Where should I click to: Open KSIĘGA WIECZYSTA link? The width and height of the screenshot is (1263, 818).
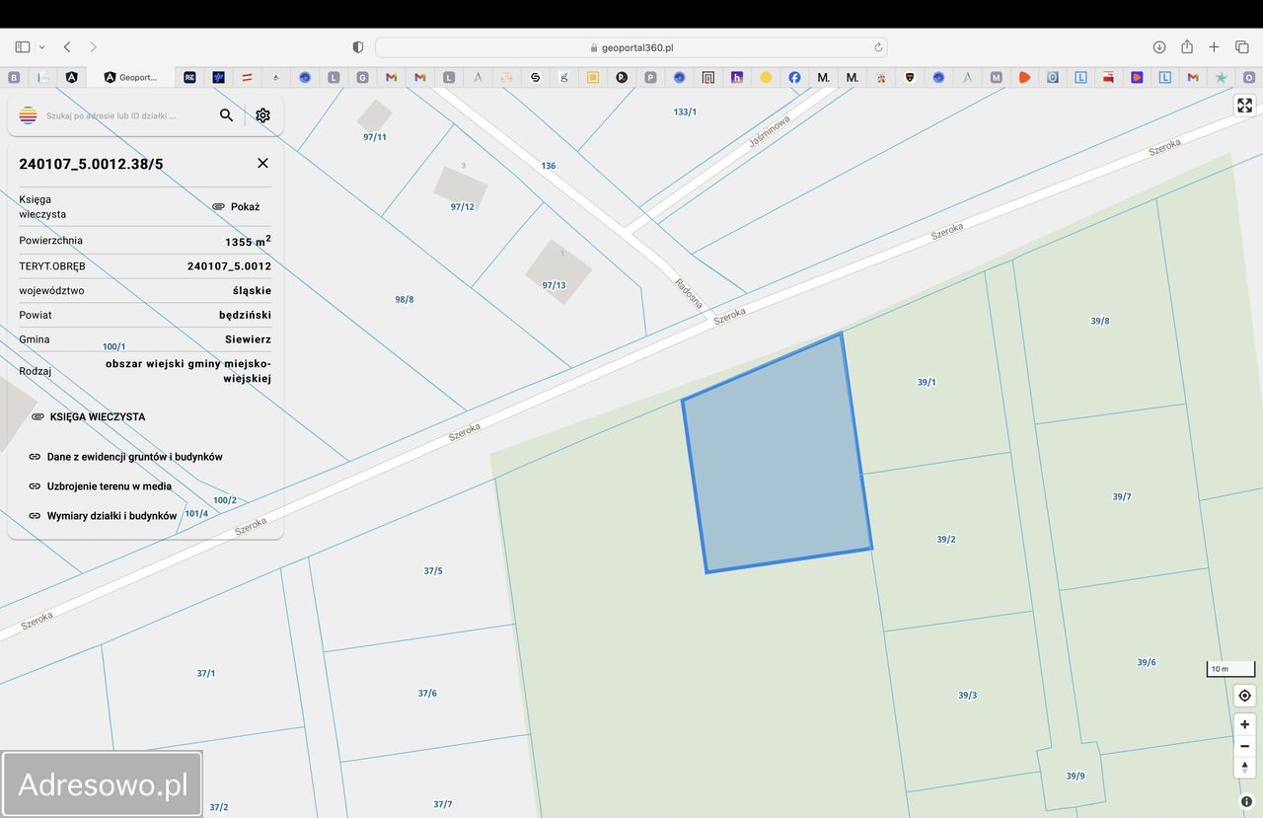(x=97, y=416)
